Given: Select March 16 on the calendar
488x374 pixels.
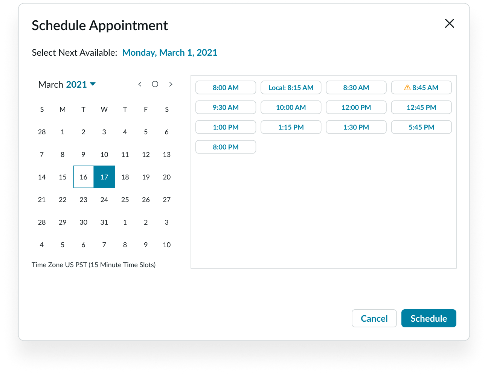Looking at the screenshot, I should coord(83,177).
